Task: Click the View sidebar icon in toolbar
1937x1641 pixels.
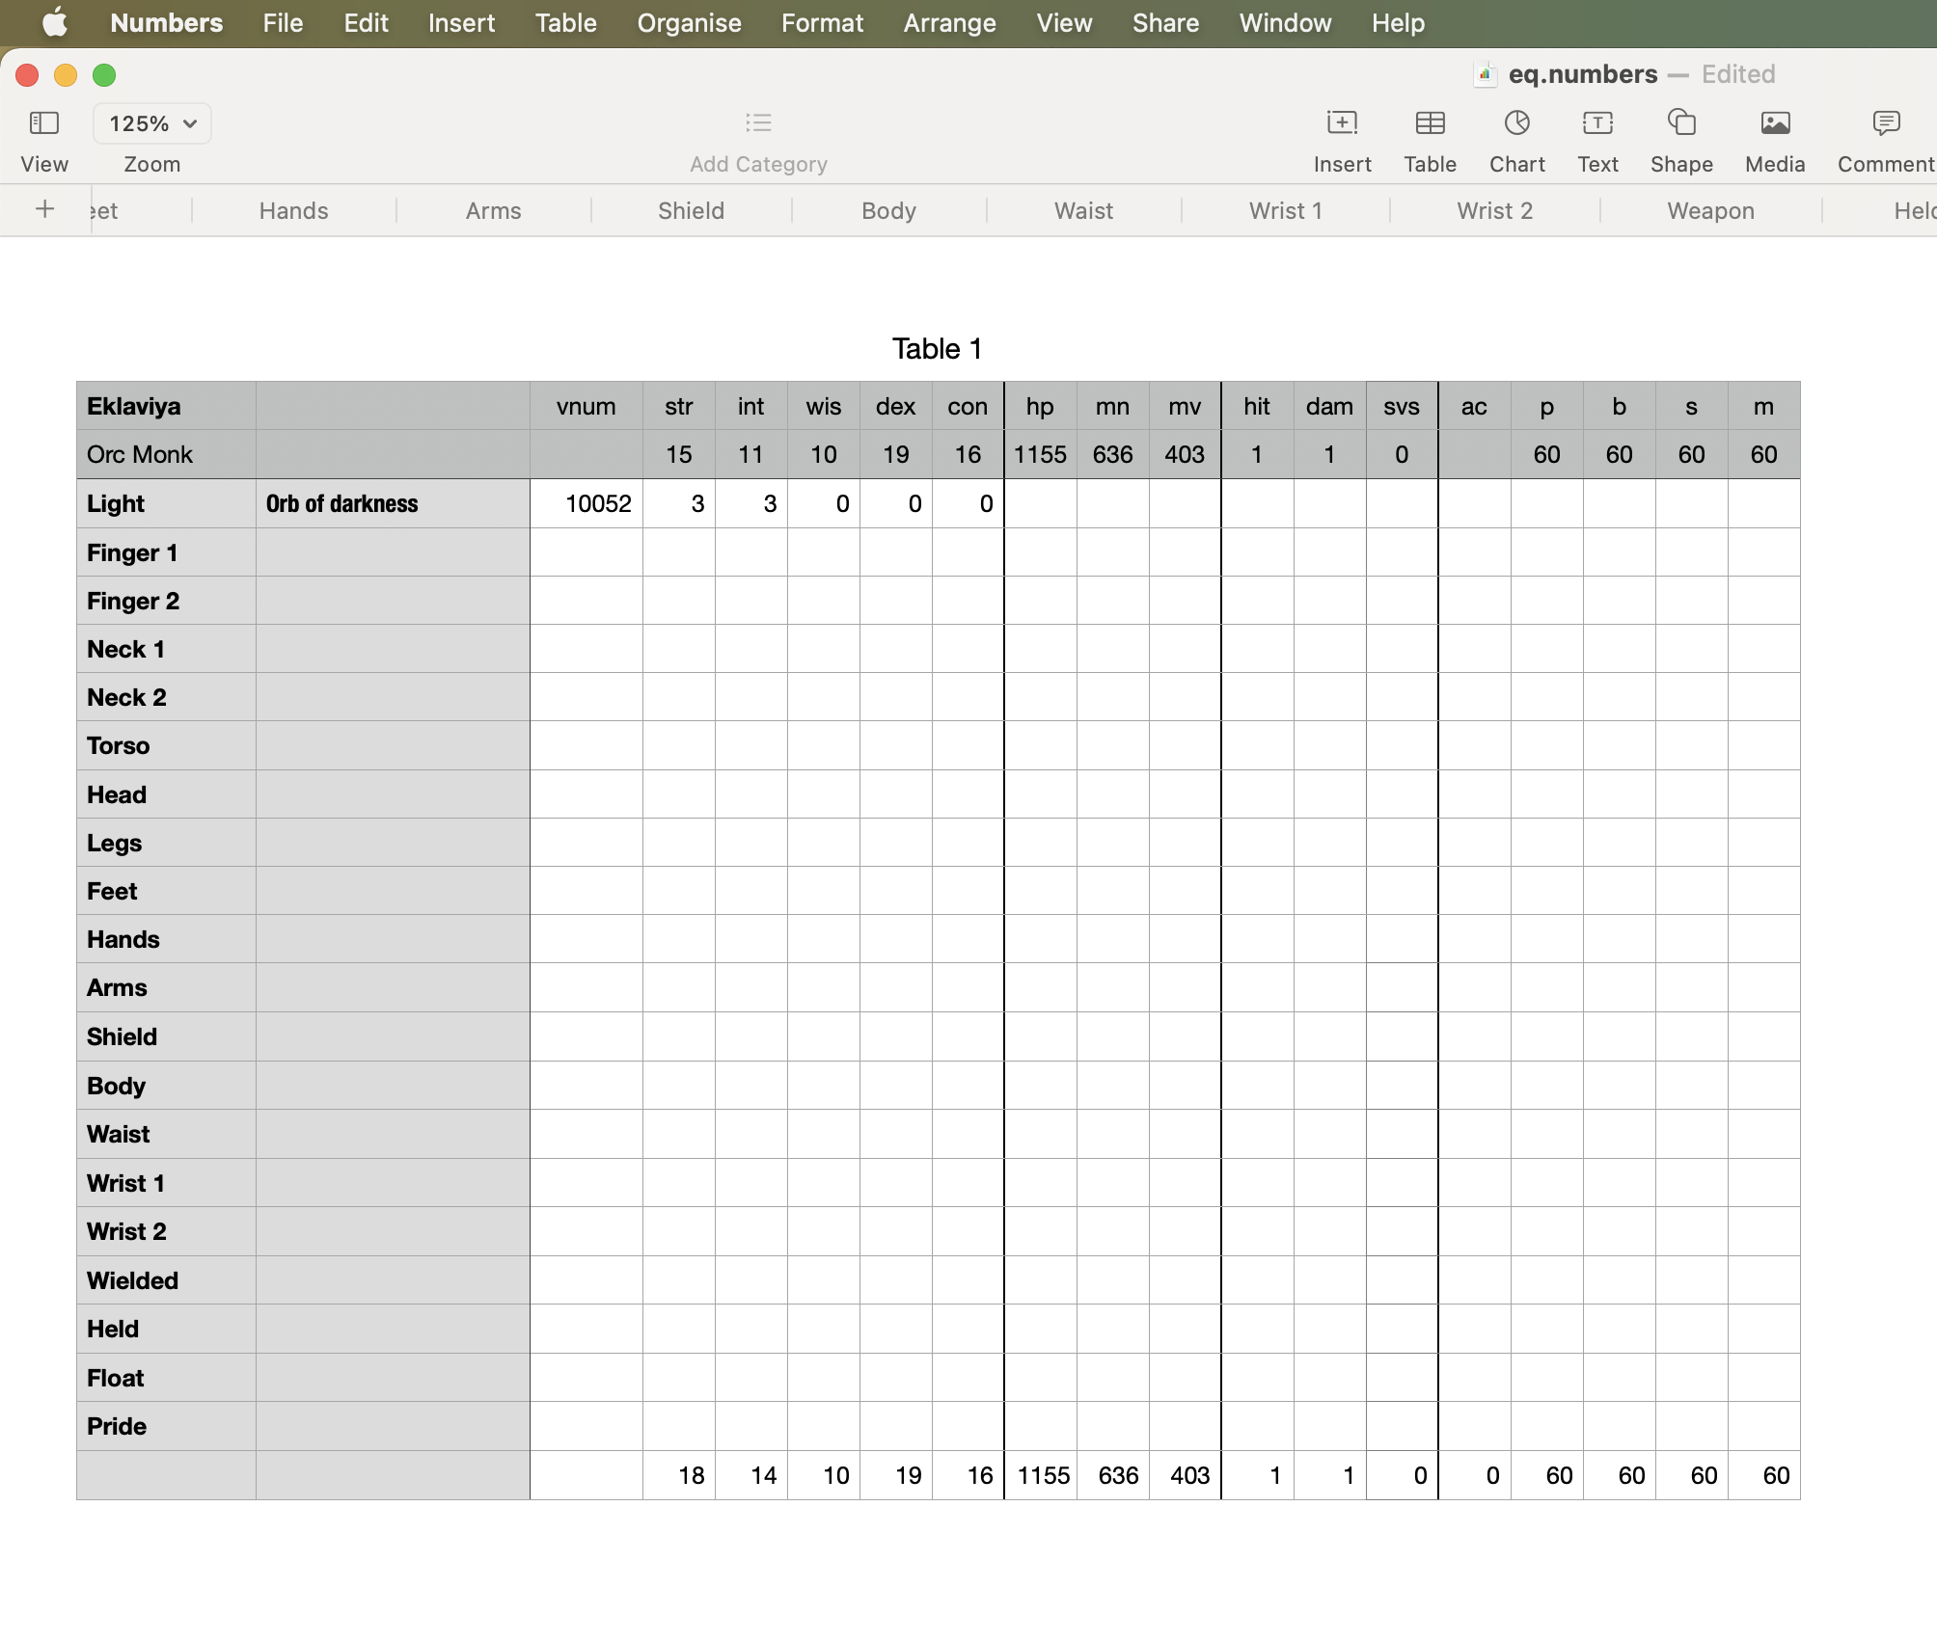Action: tap(44, 123)
